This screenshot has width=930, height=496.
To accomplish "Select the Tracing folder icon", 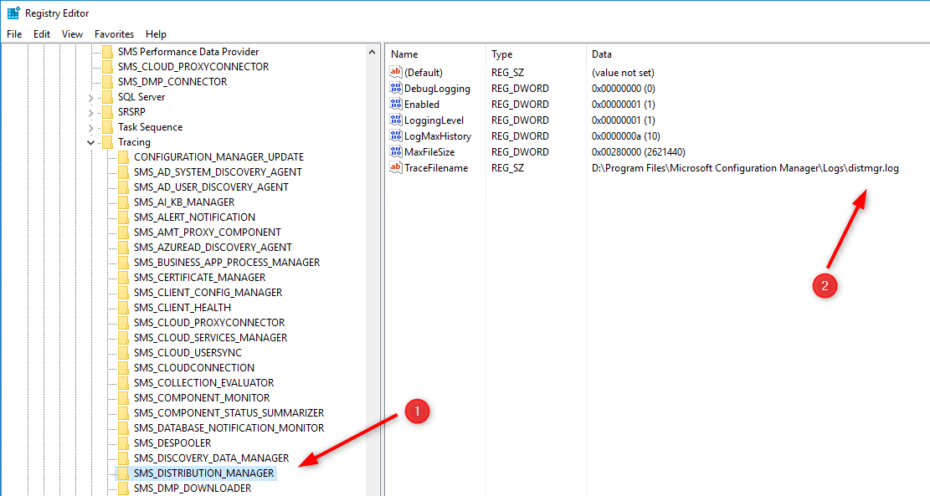I will tap(107, 142).
